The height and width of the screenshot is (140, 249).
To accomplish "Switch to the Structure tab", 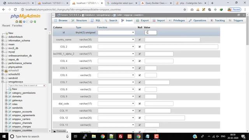I will pos(79,21).
